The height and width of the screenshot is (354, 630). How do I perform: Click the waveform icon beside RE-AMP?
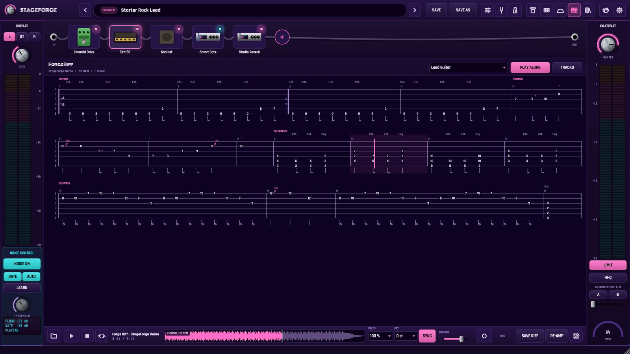pyautogui.click(x=576, y=336)
